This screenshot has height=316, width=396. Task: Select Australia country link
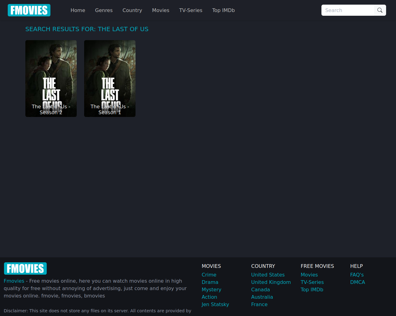[x=262, y=297]
